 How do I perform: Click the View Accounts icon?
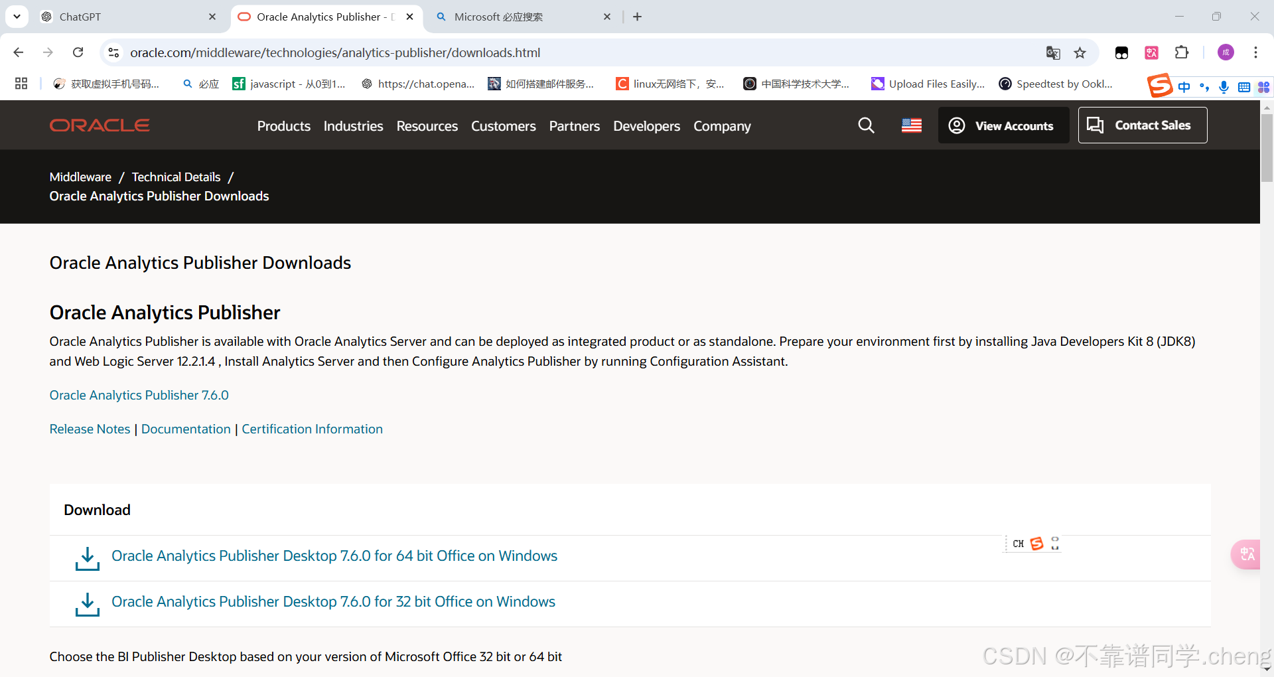coord(956,125)
